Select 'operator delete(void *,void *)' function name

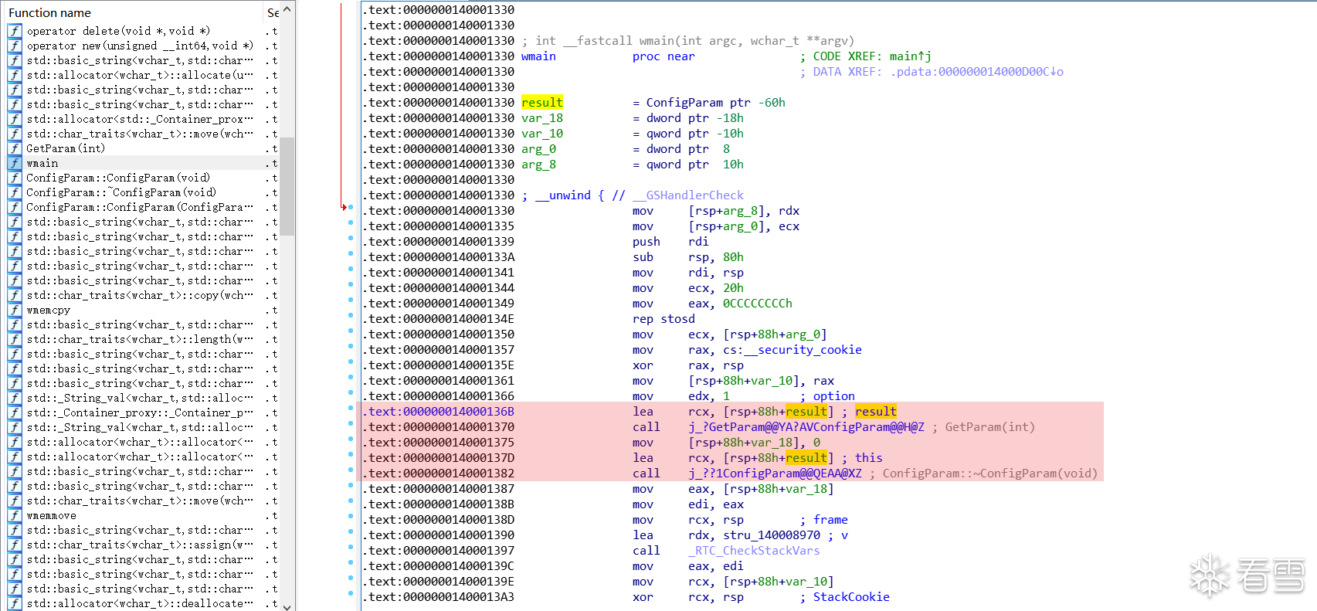pyautogui.click(x=118, y=31)
